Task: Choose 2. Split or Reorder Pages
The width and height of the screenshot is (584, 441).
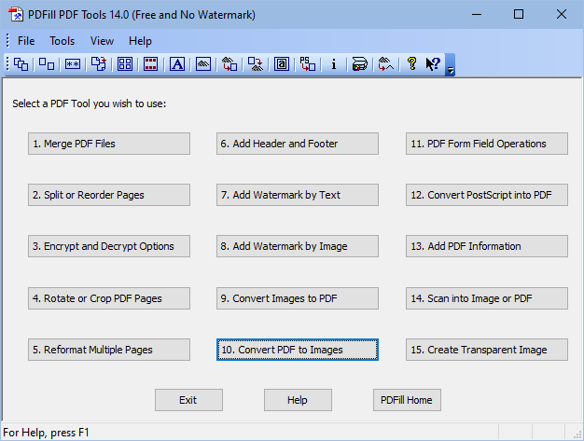Action: pos(109,195)
